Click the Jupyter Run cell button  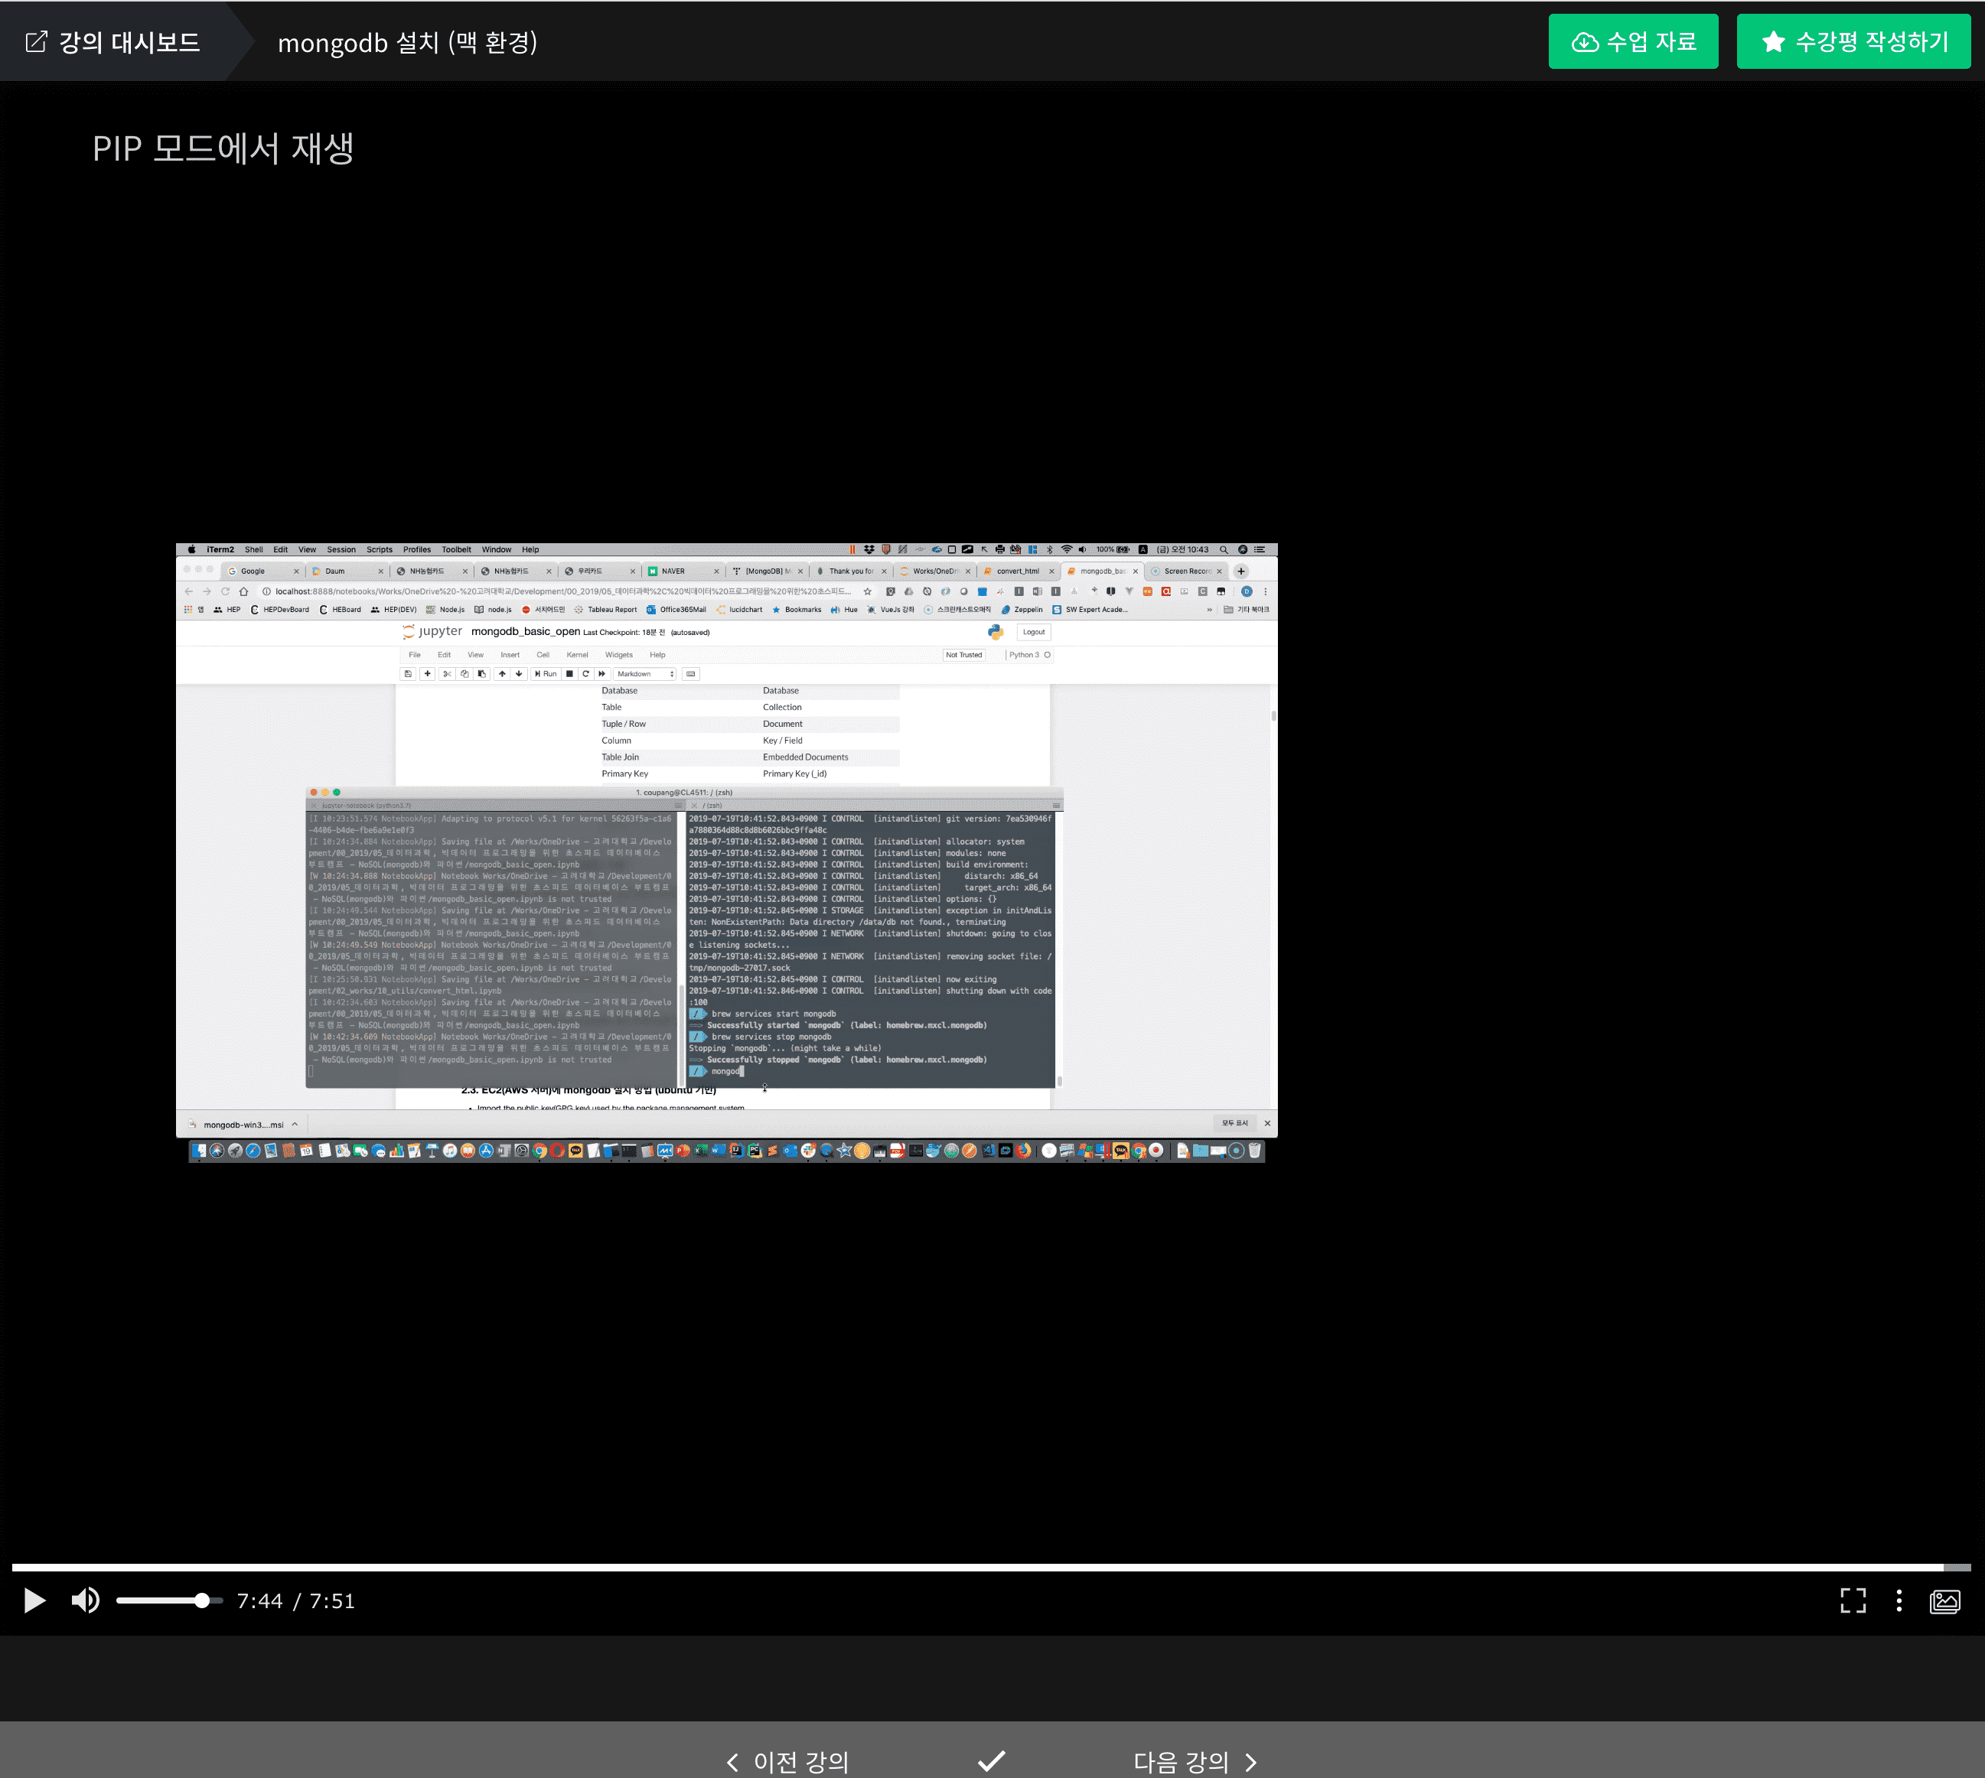point(545,674)
